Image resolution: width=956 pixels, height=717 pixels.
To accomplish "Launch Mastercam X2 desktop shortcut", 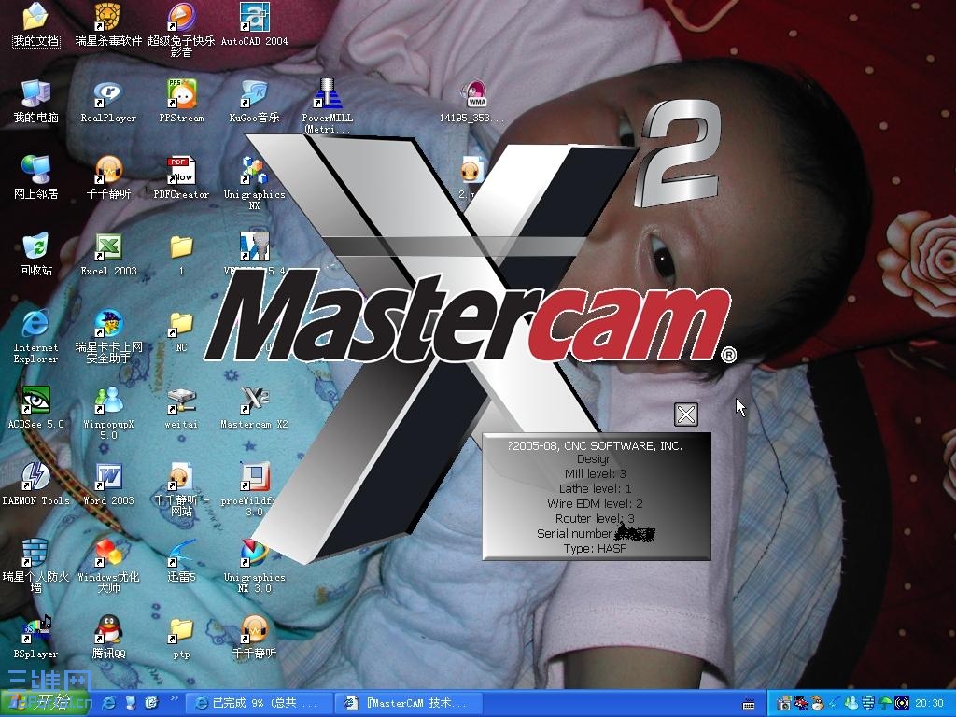I will (254, 407).
